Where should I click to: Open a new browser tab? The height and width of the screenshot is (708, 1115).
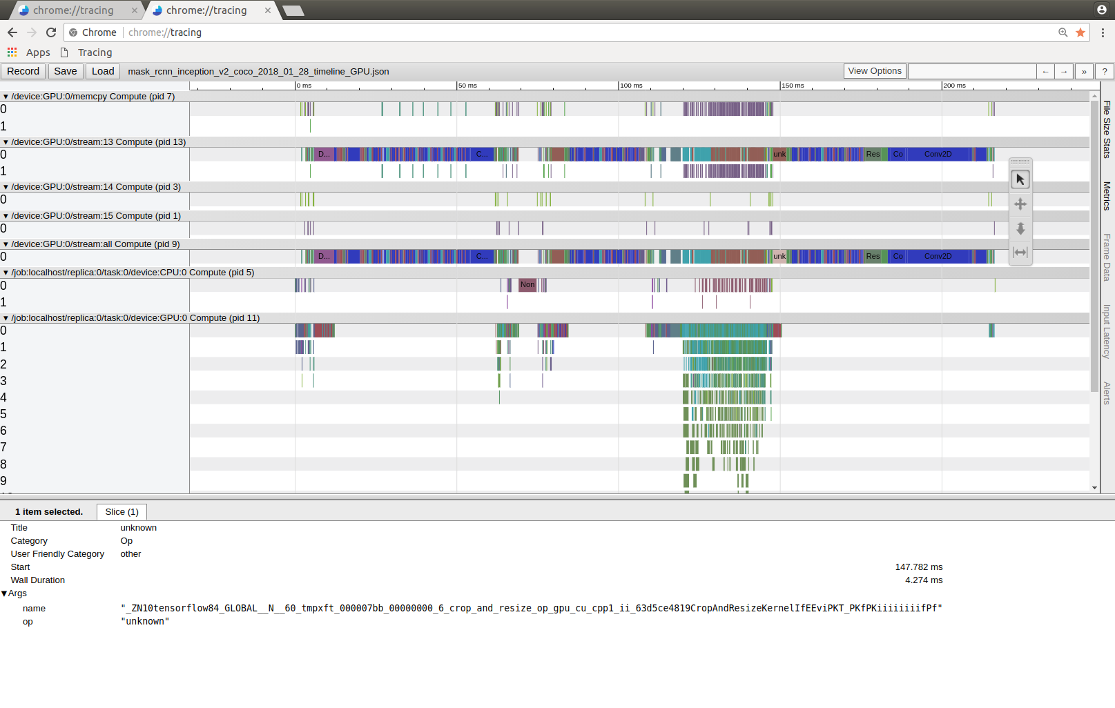(293, 10)
